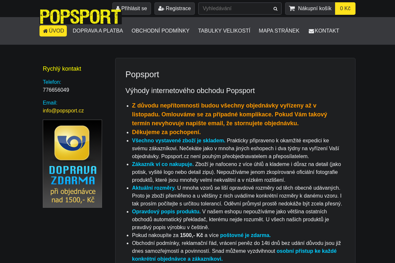Viewport: 395px width, 263px height.
Task: Click the Telefon: label
Action: pos(52,82)
